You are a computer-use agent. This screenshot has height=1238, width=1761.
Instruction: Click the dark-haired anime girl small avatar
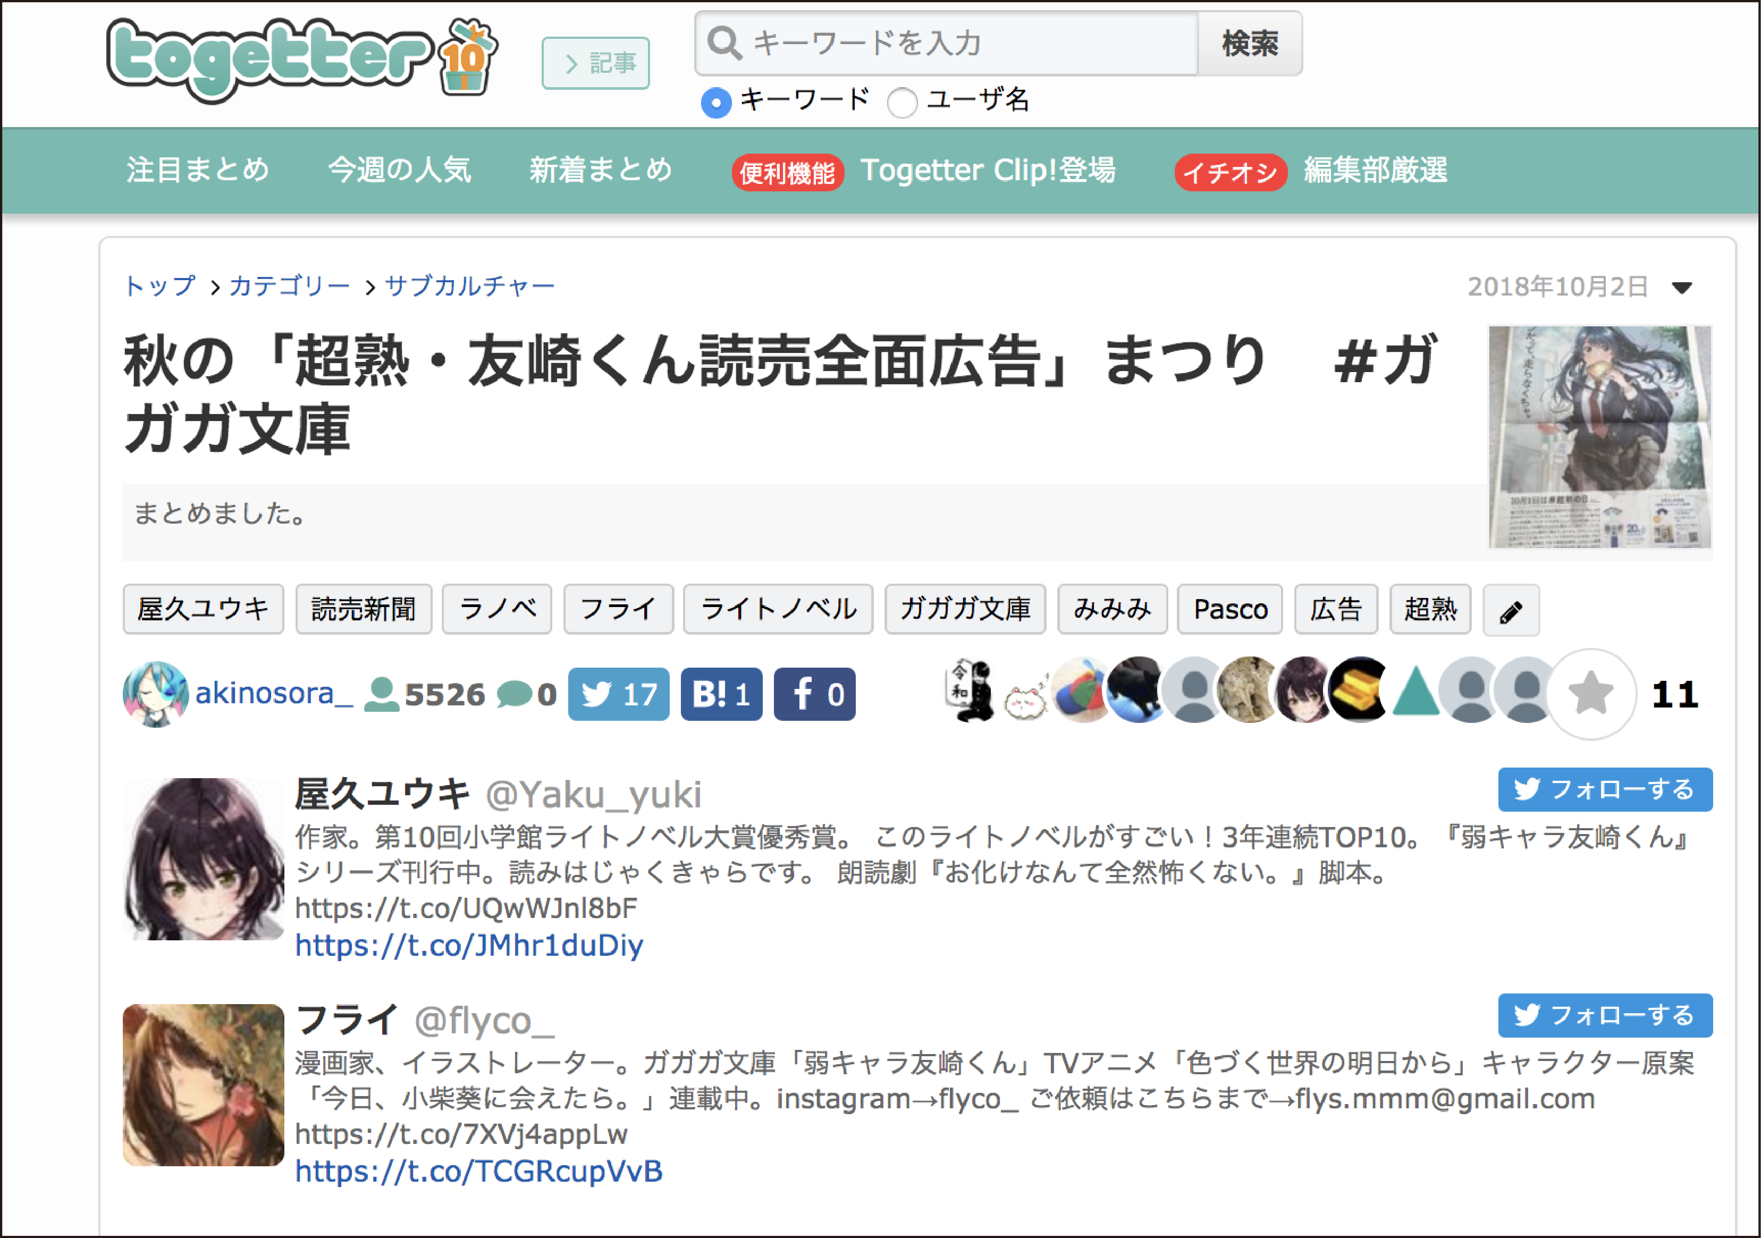click(1303, 689)
